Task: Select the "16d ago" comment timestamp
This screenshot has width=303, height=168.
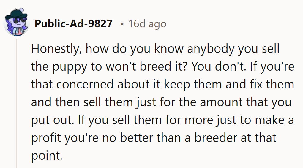Action: 147,24
